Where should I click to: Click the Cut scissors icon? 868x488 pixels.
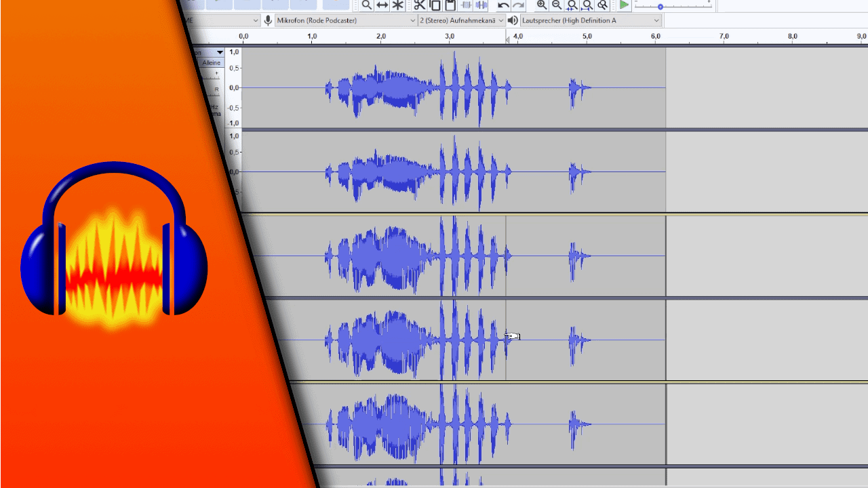[419, 5]
